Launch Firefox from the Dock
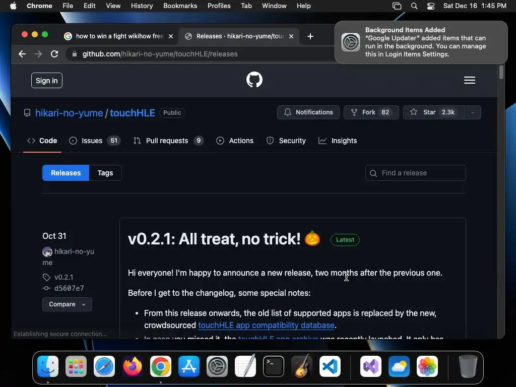 pyautogui.click(x=133, y=366)
